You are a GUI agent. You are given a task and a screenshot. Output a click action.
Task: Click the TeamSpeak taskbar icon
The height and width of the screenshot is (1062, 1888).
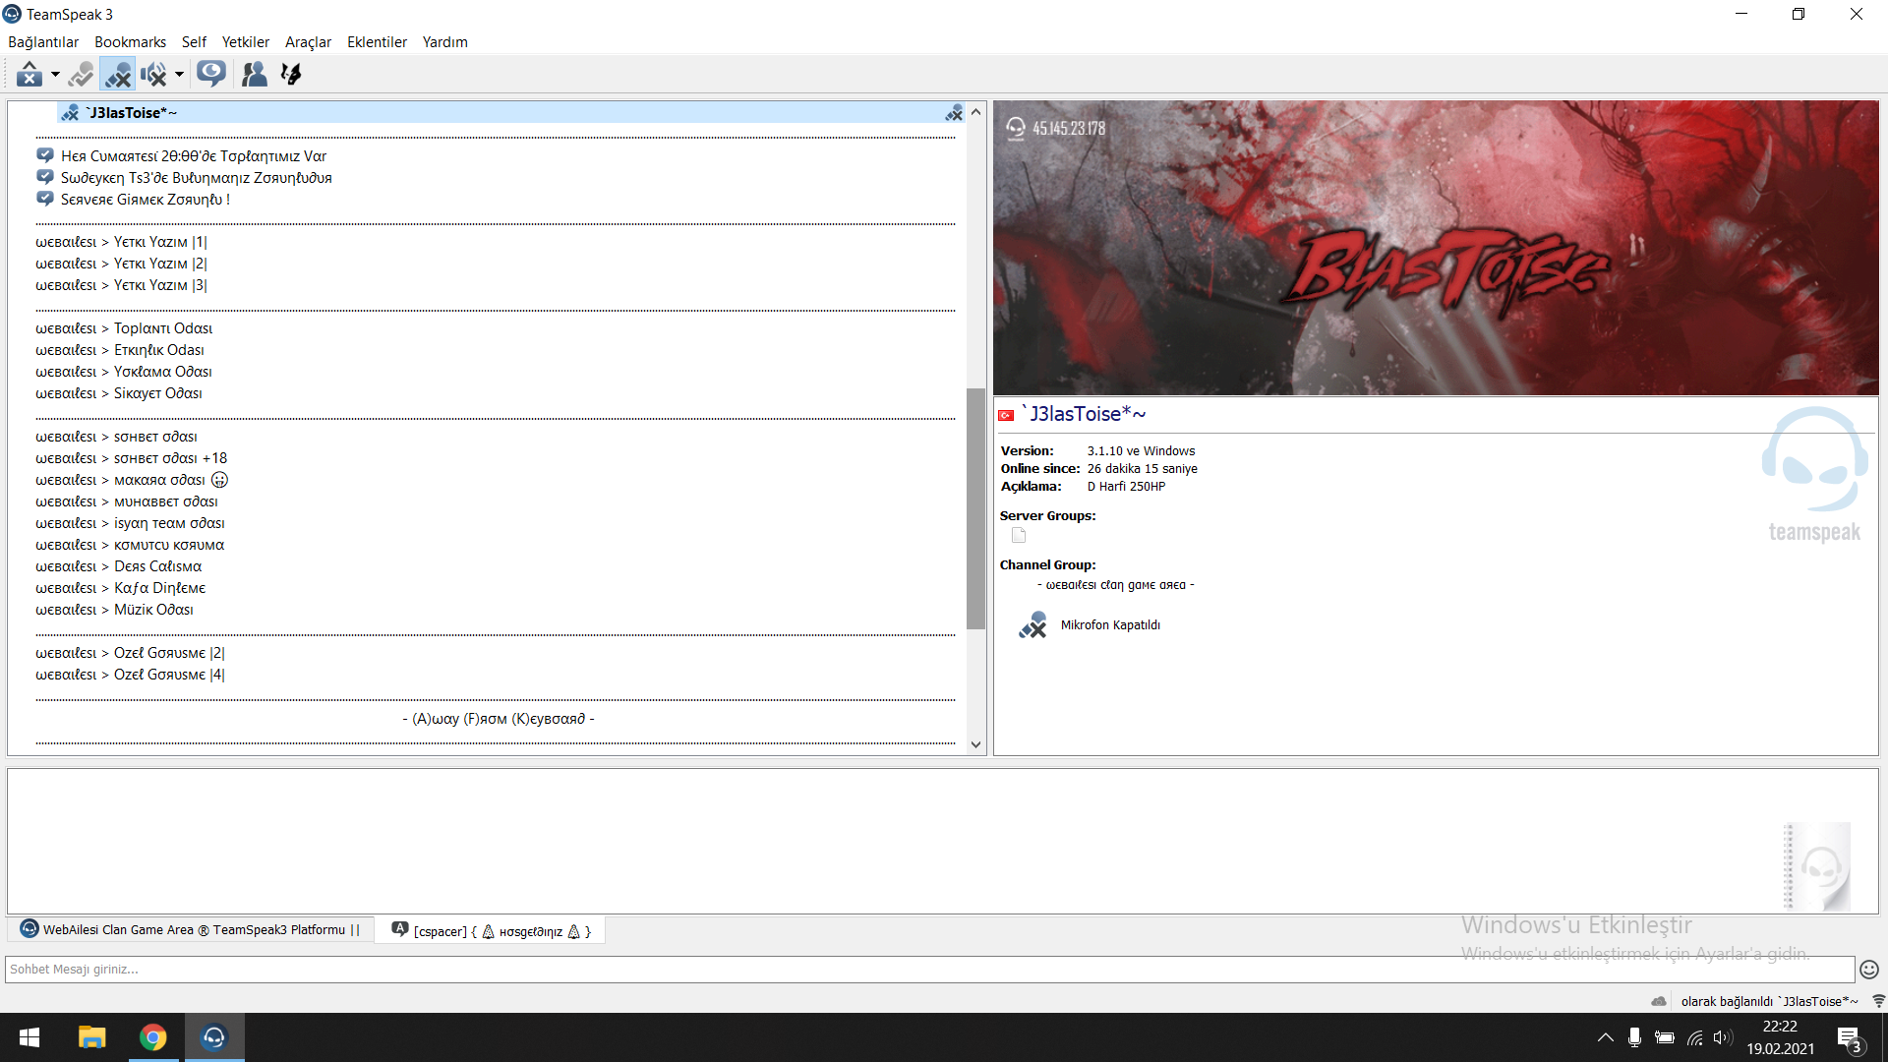[214, 1037]
